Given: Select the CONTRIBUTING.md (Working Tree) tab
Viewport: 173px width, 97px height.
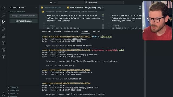Looking at the screenshot, I should click(x=85, y=8).
